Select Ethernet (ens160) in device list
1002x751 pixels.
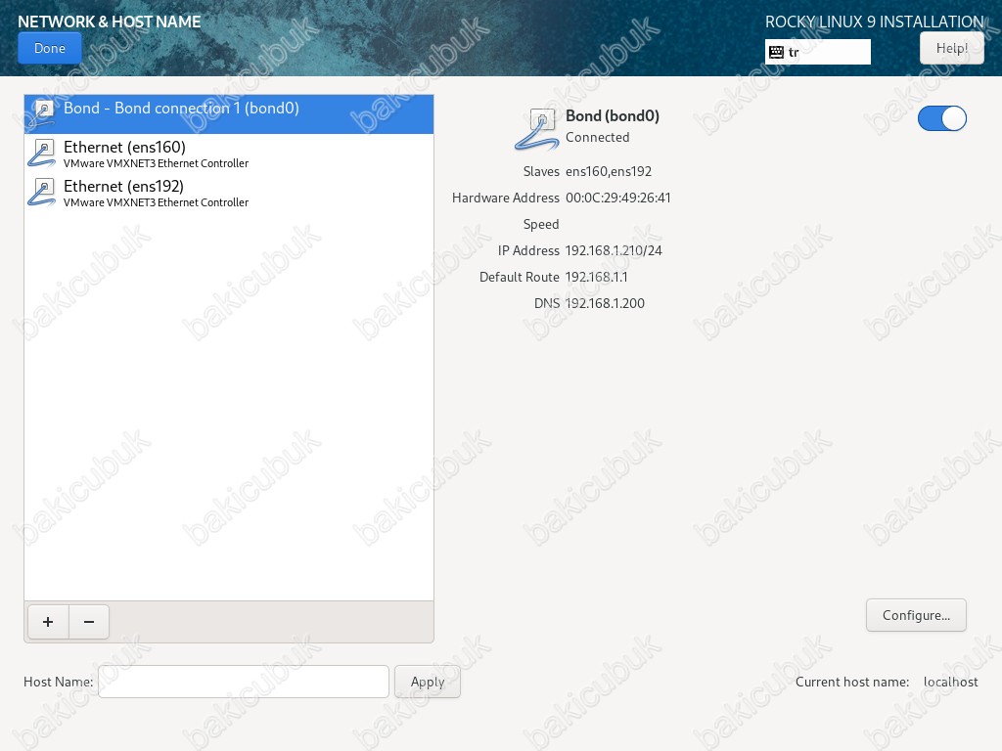124,148
